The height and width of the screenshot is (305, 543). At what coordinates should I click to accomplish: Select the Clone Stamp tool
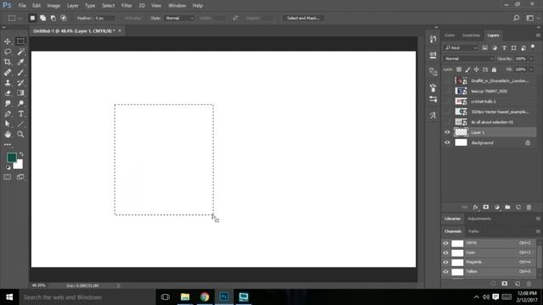[x=8, y=83]
